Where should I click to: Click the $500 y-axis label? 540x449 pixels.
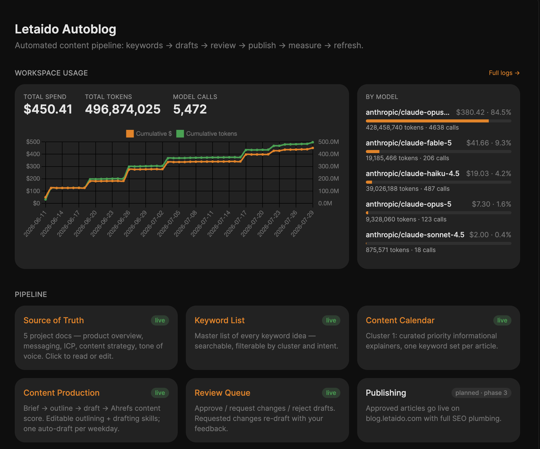point(33,142)
